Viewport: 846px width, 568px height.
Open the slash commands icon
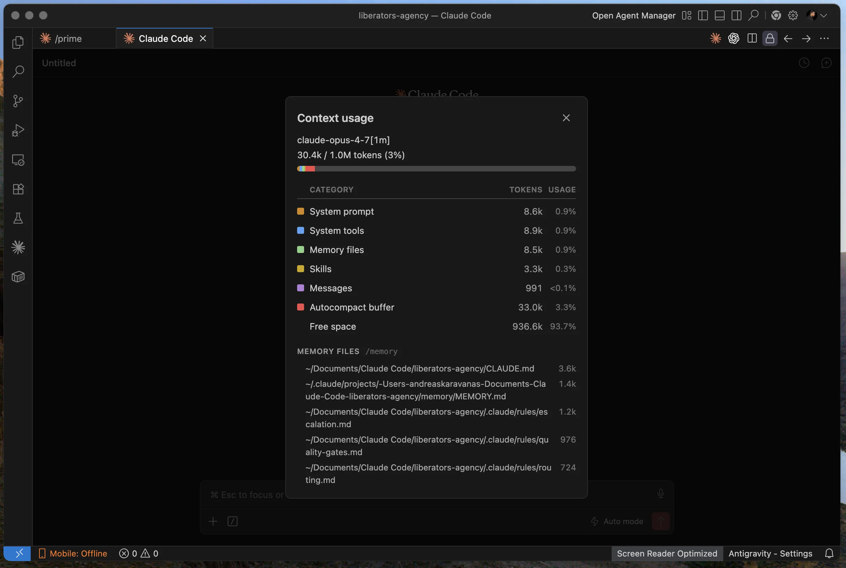click(232, 521)
